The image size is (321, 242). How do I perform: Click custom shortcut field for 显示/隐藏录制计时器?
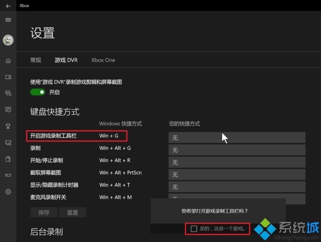point(237,187)
